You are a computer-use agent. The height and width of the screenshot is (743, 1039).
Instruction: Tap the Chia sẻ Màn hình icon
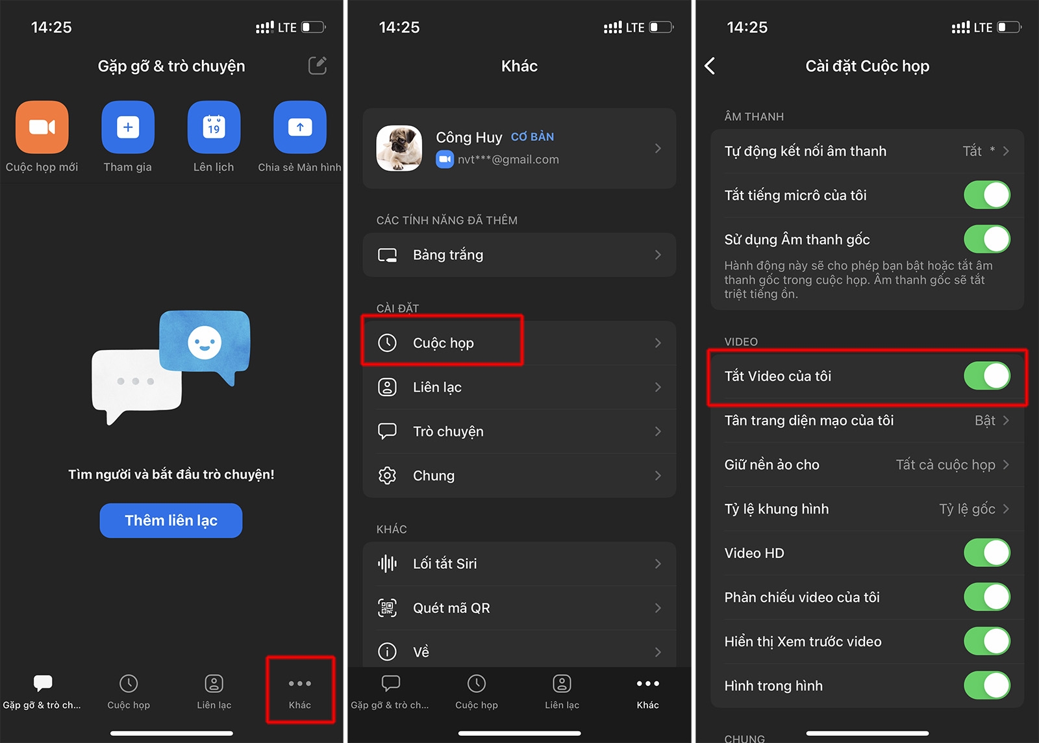click(300, 127)
